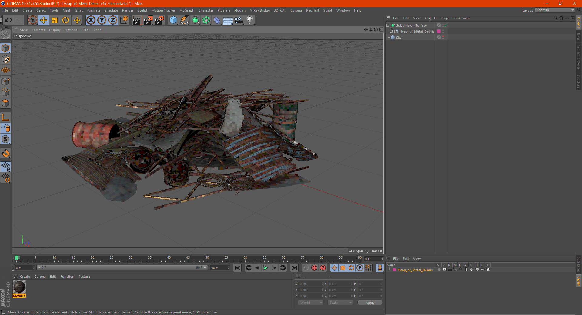Toggle Heap_of_Metal_Debris visibility dots
The height and width of the screenshot is (315, 582).
pyautogui.click(x=443, y=31)
